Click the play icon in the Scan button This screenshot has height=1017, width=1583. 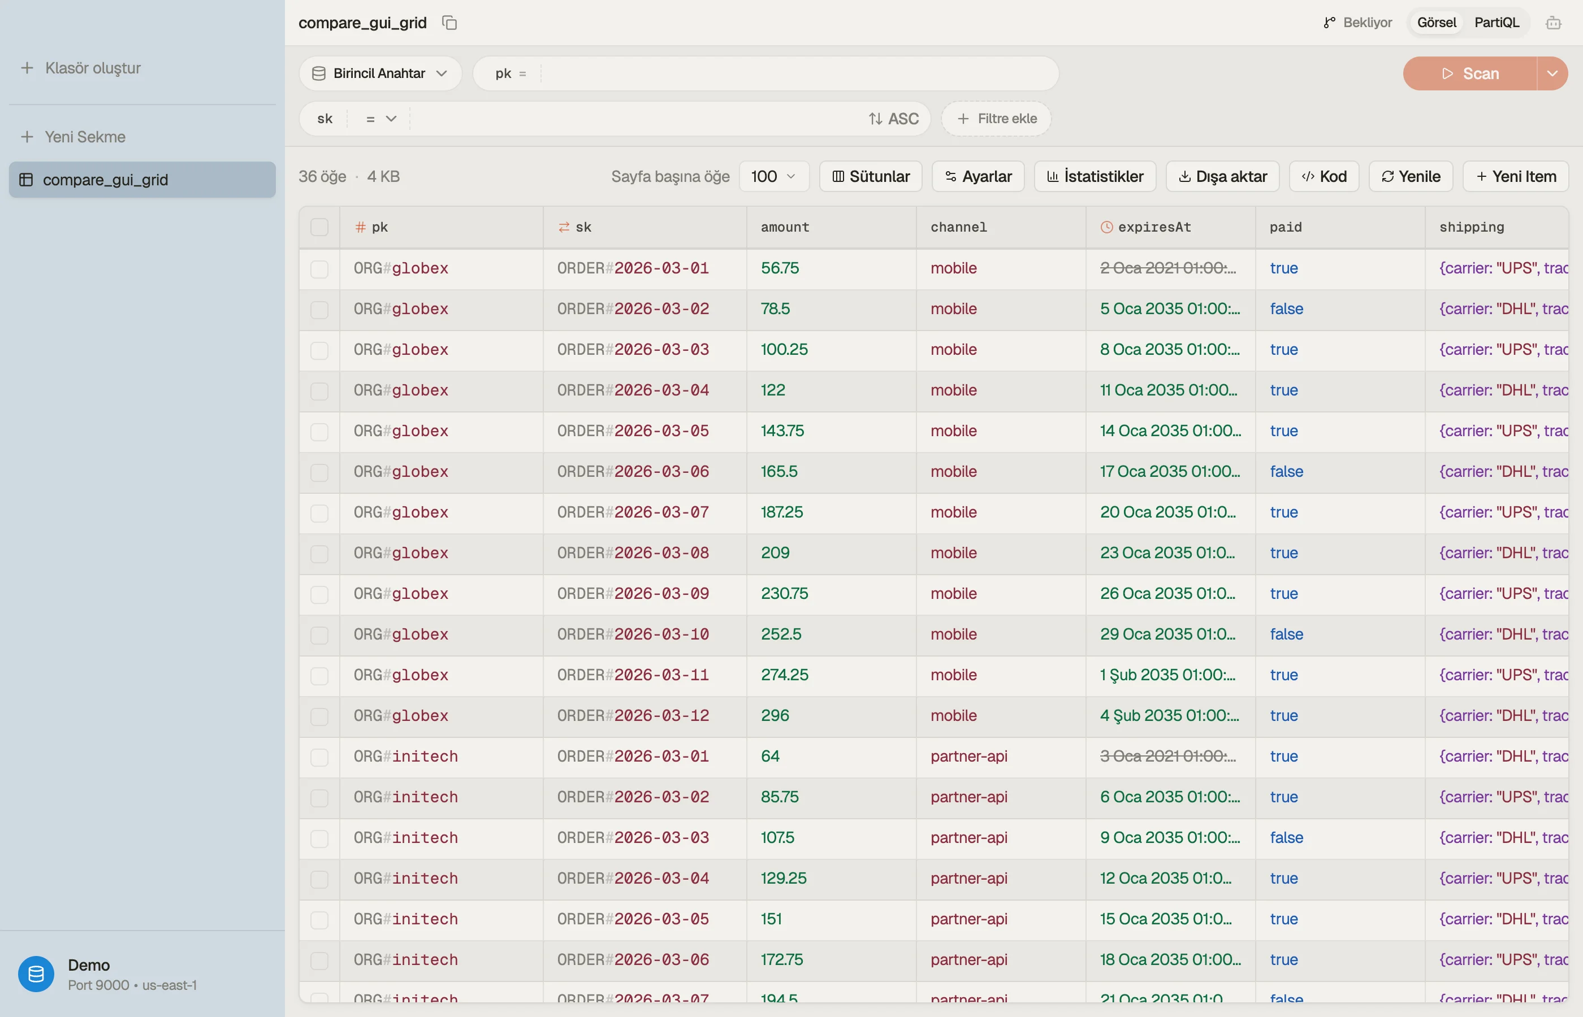pos(1447,73)
